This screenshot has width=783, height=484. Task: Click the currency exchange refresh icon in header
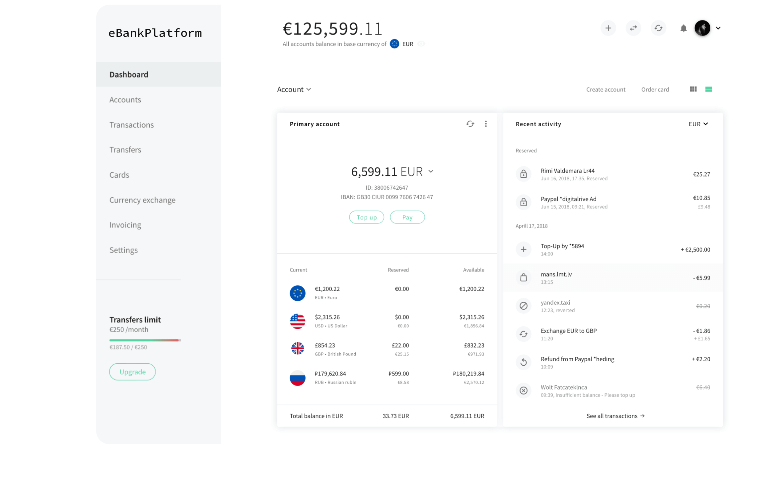[658, 28]
